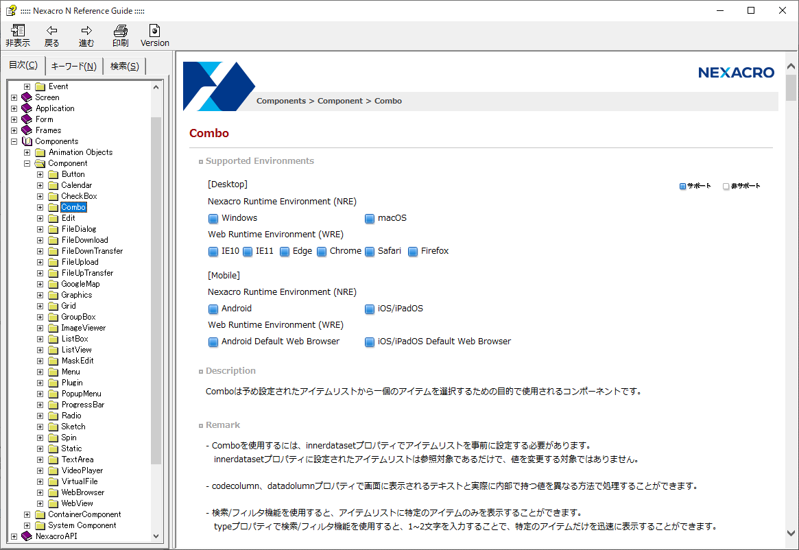Expand the ContainerComponent tree node
Viewport: 799px width, 550px height.
pyautogui.click(x=27, y=514)
